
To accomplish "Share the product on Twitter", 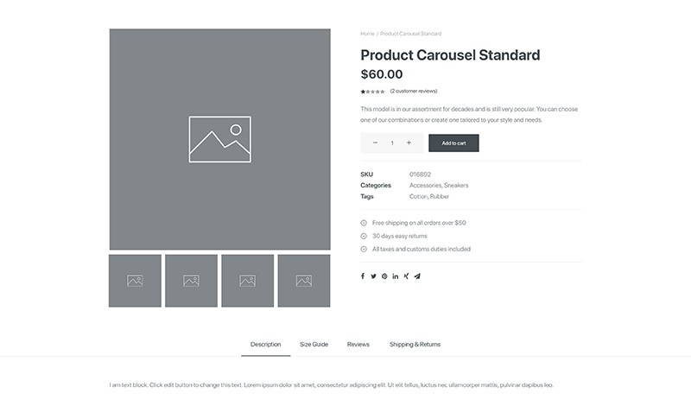I will 373,276.
